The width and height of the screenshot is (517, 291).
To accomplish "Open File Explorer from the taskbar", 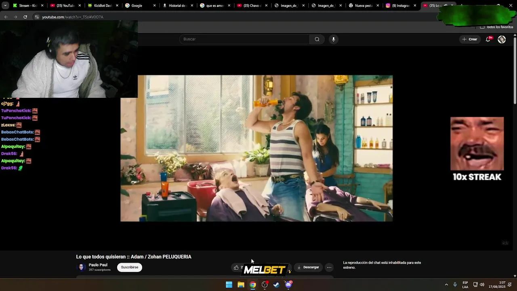I will pos(241,285).
